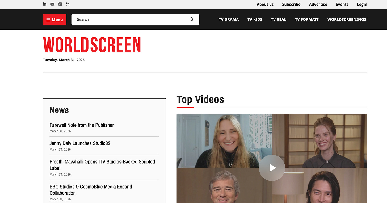Click the date Tuesday, March 31, 2026

pyautogui.click(x=64, y=60)
